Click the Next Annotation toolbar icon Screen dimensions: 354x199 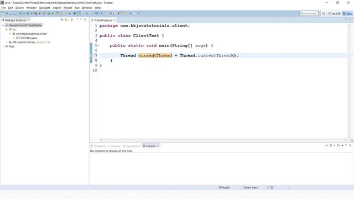click(x=107, y=13)
